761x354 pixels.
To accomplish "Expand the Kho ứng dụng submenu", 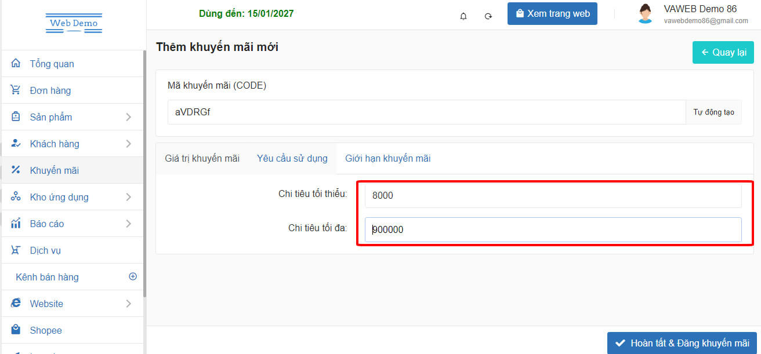I will tap(128, 197).
